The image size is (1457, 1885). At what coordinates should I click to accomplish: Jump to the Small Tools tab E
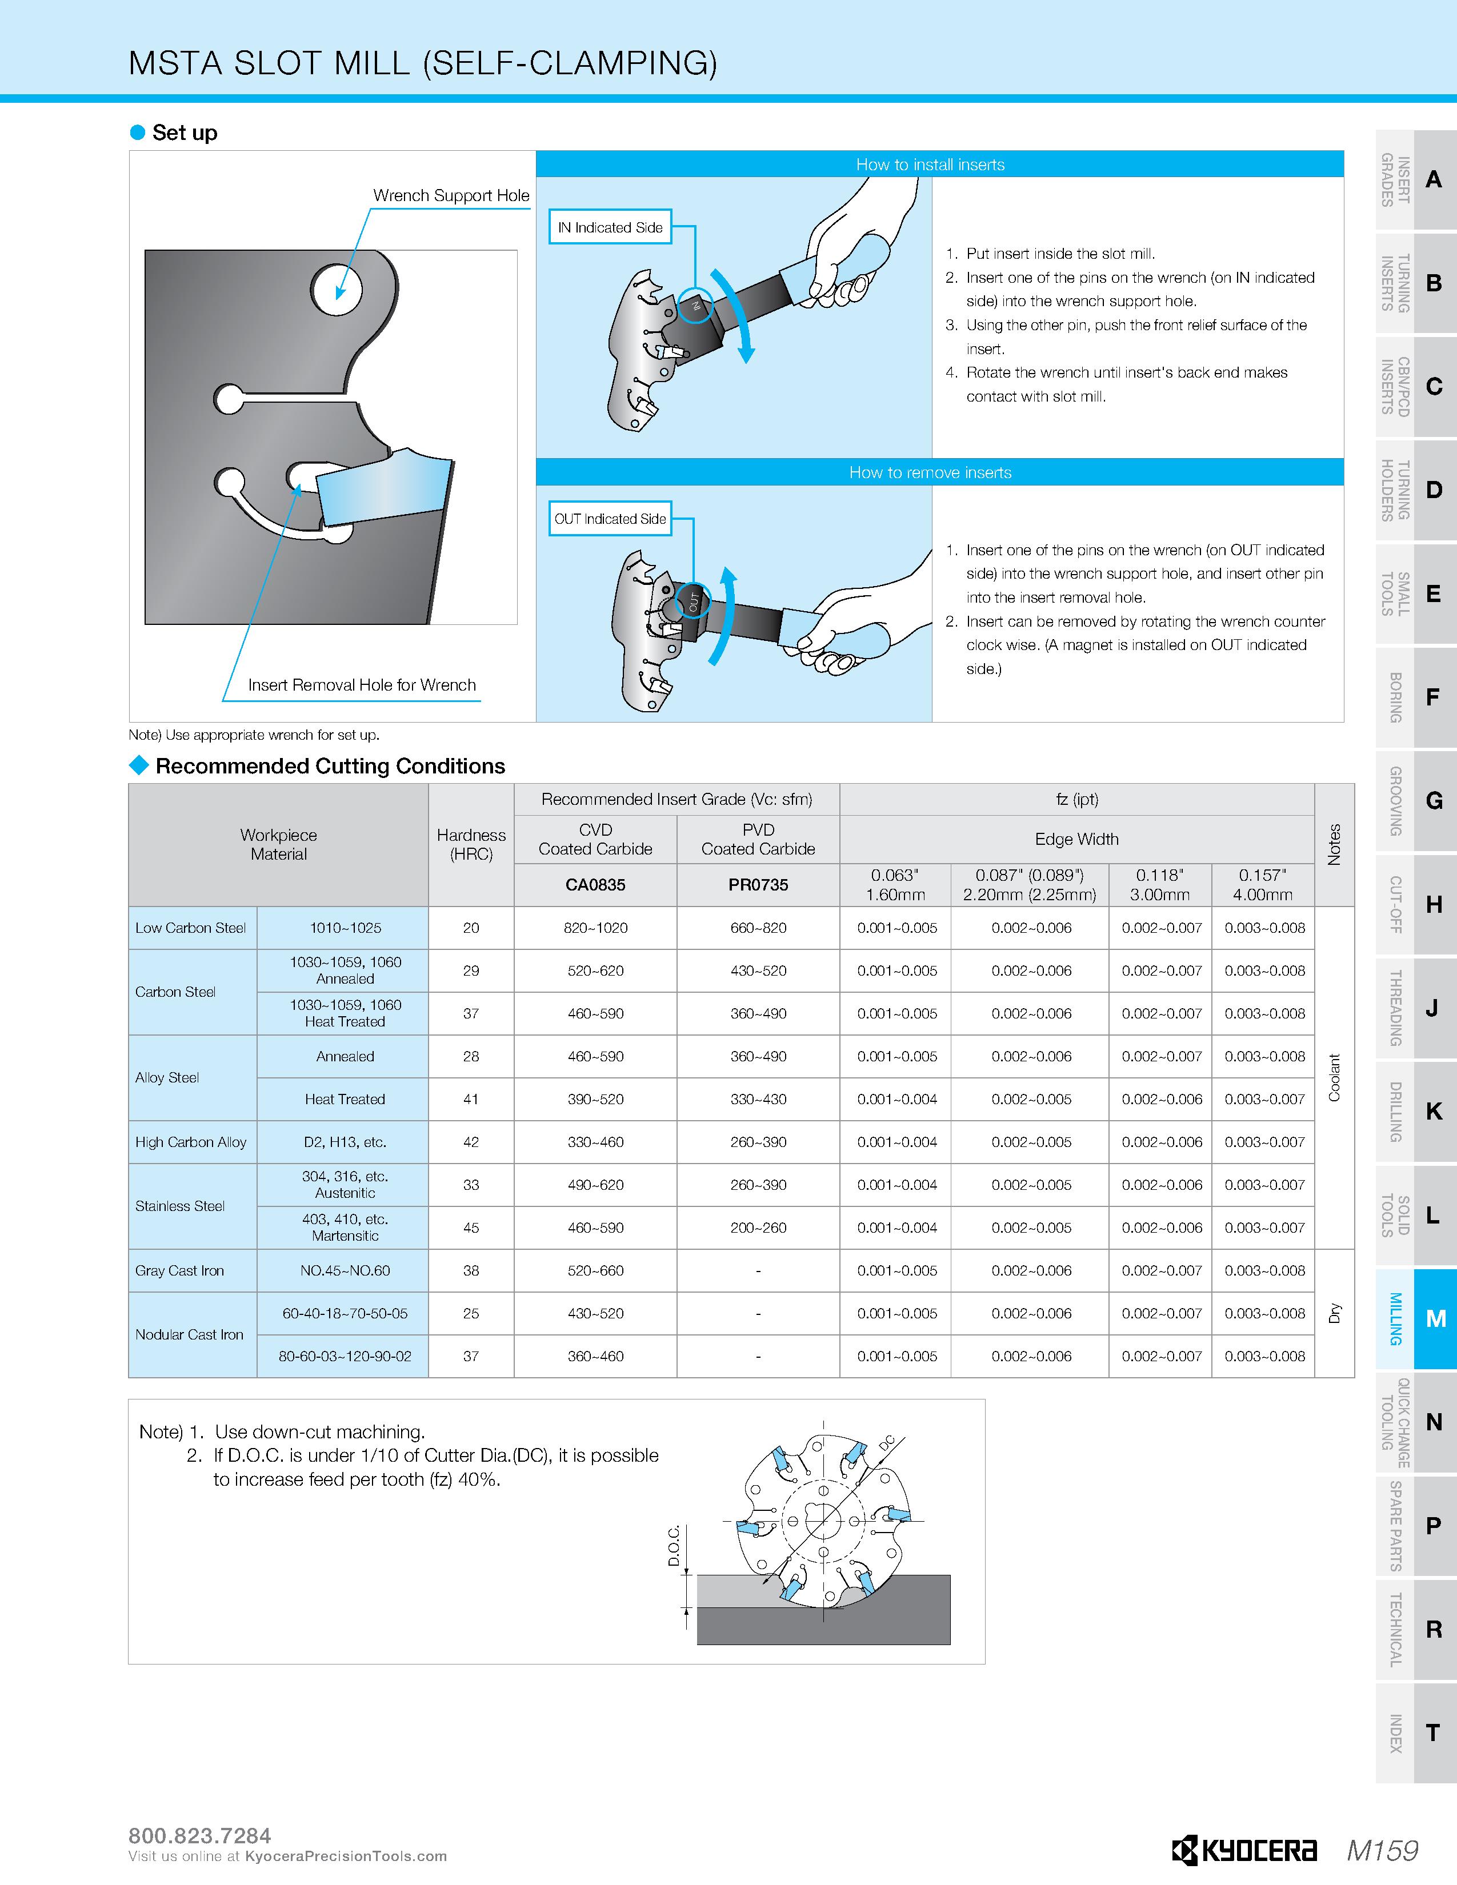(1415, 594)
